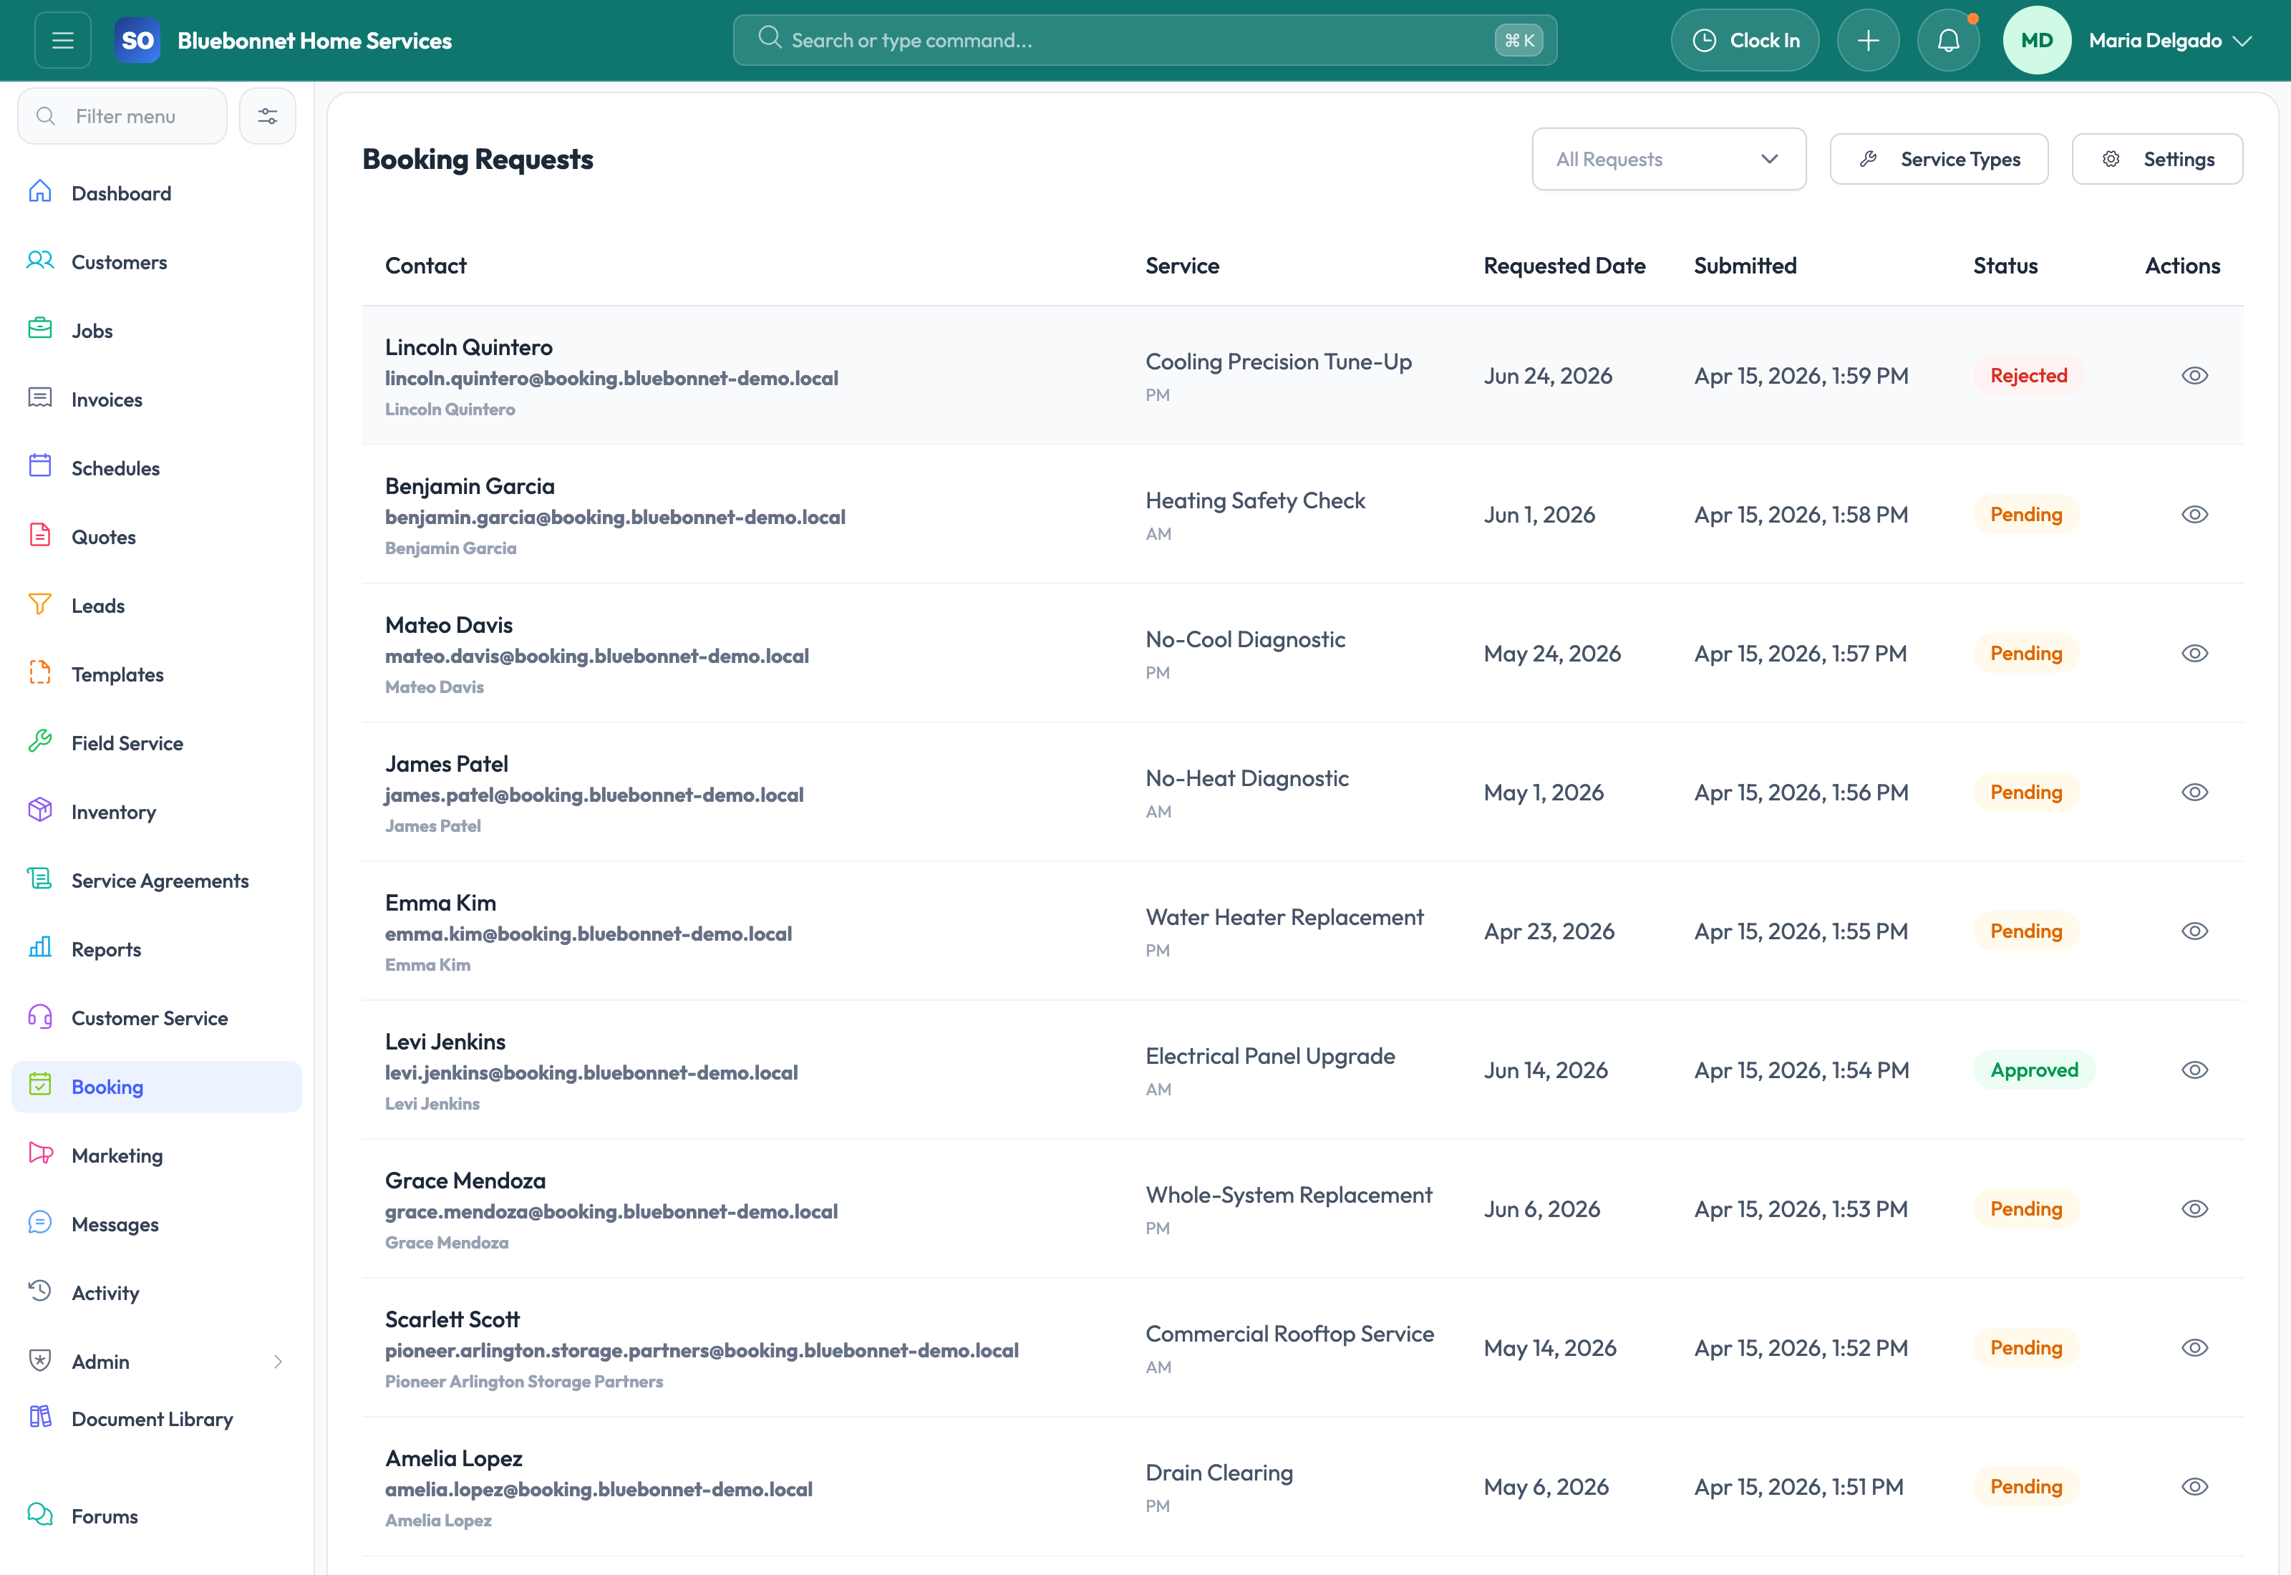Screen dimensions: 2291x1575
Task: Click the Activity history icon
Action: (39, 1291)
